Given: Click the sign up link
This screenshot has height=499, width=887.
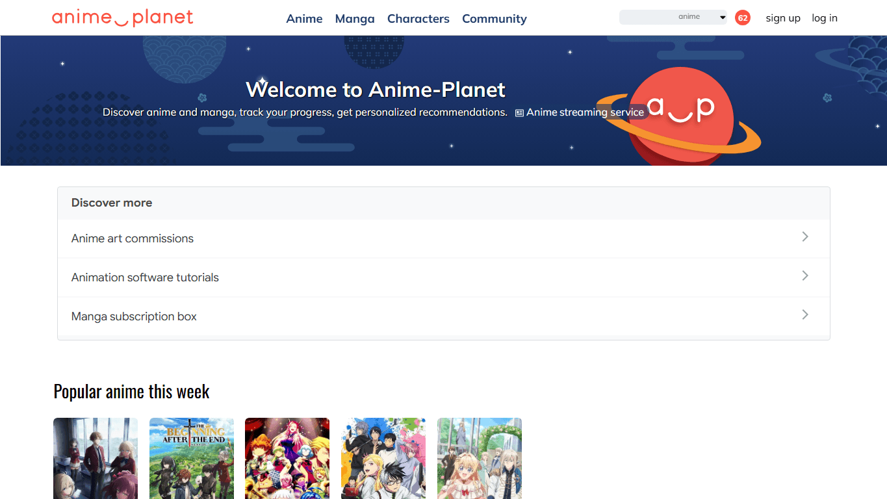Looking at the screenshot, I should click(783, 18).
